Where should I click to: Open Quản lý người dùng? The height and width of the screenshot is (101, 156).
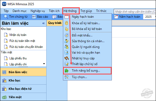tap(87, 47)
